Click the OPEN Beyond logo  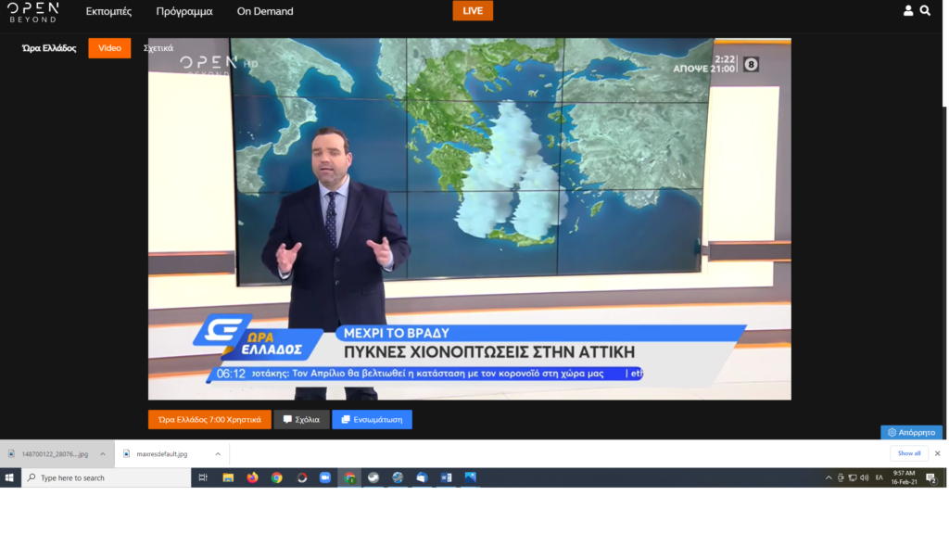(x=33, y=11)
